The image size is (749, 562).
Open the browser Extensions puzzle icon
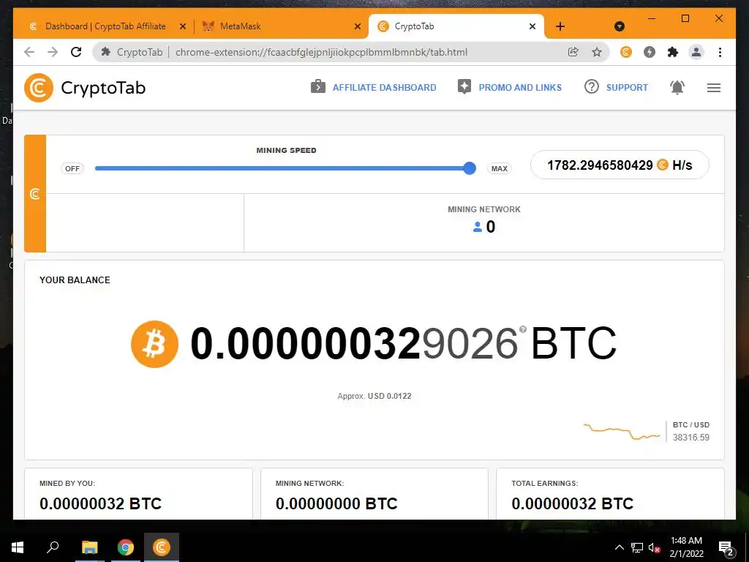[673, 52]
